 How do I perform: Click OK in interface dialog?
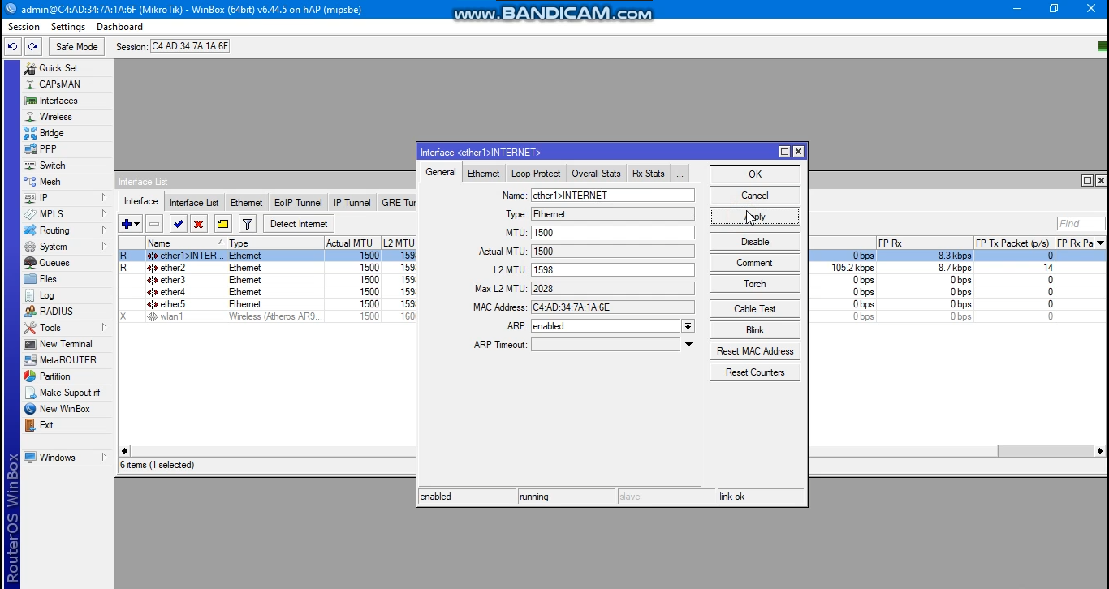click(755, 174)
